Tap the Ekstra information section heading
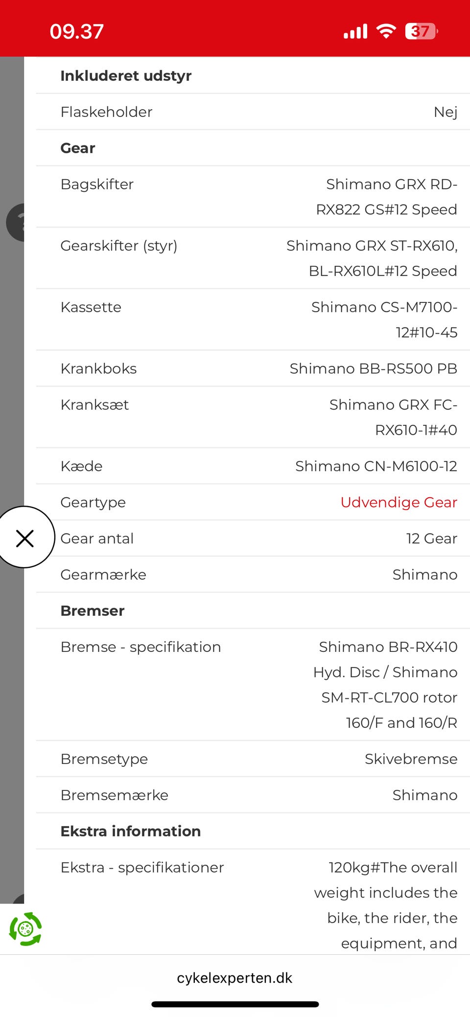The height and width of the screenshot is (1017, 470). (x=131, y=831)
